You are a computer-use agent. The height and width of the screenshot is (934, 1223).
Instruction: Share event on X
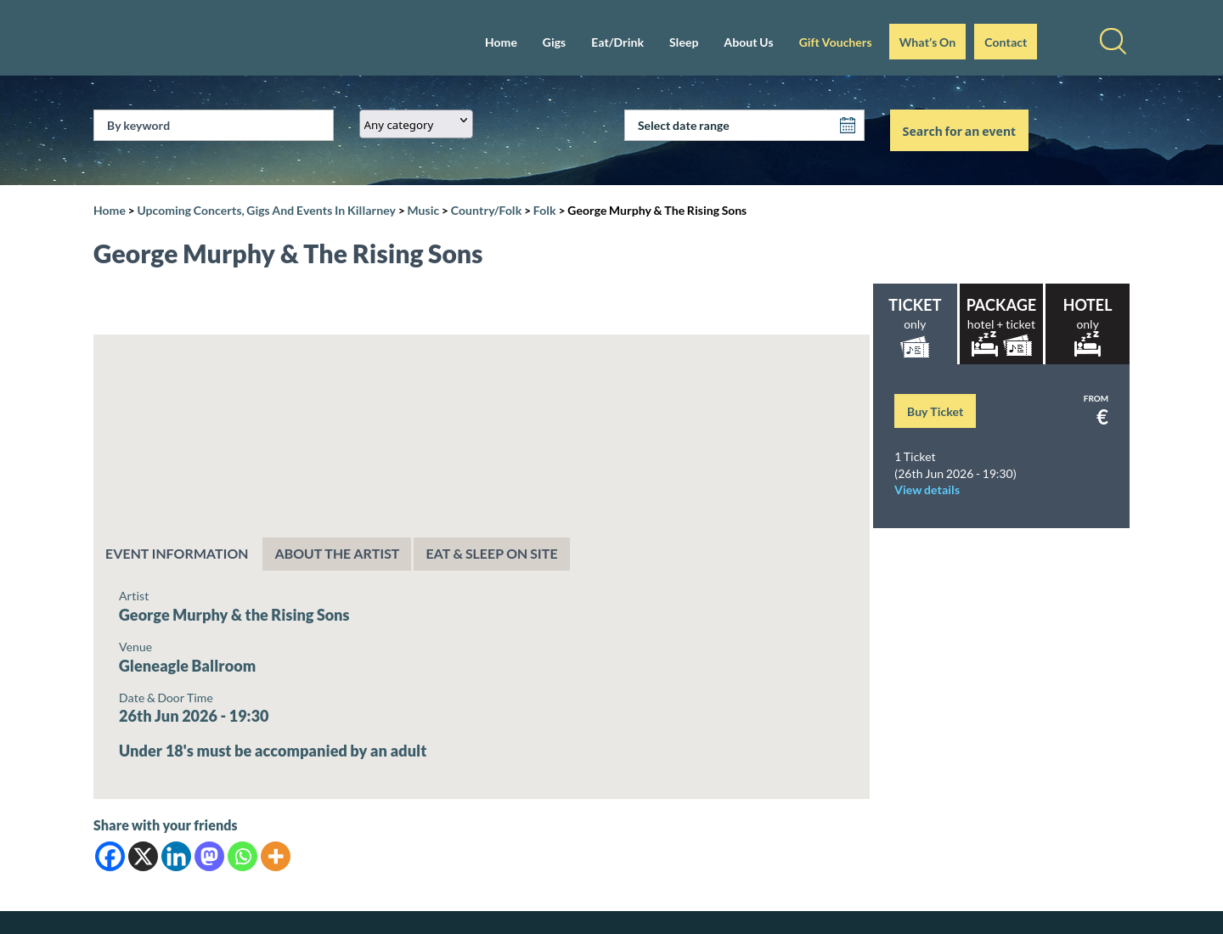pyautogui.click(x=143, y=856)
